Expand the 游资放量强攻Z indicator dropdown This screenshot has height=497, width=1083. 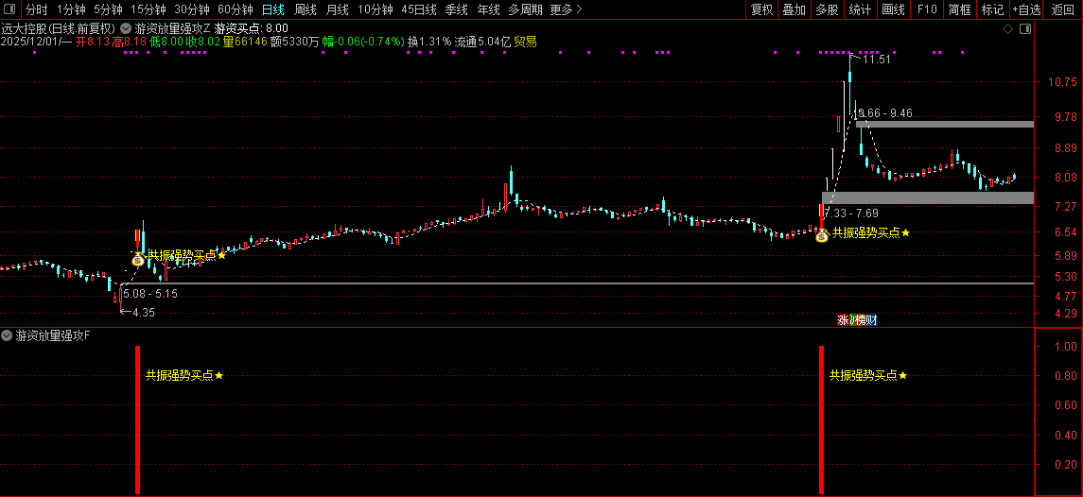pyautogui.click(x=127, y=29)
